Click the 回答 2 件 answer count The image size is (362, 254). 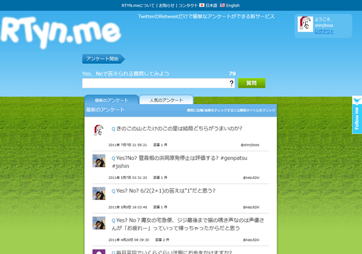(x=162, y=240)
